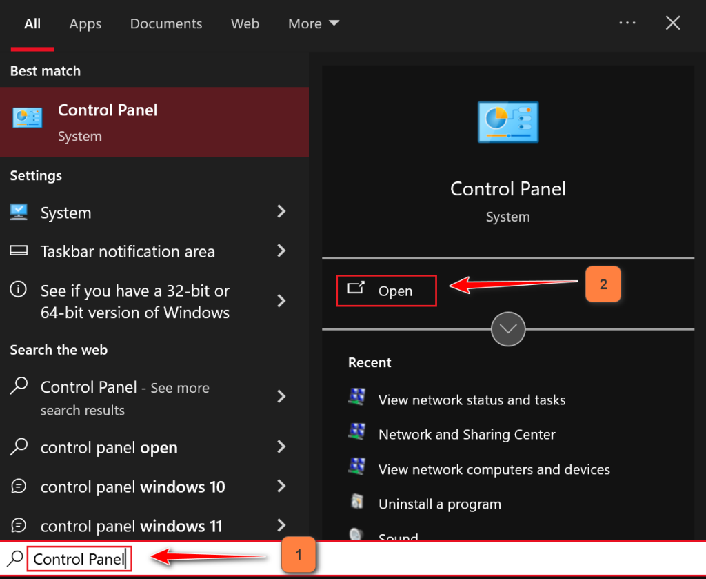
Task: Click the Taskbar notification area icon
Action: 19,251
